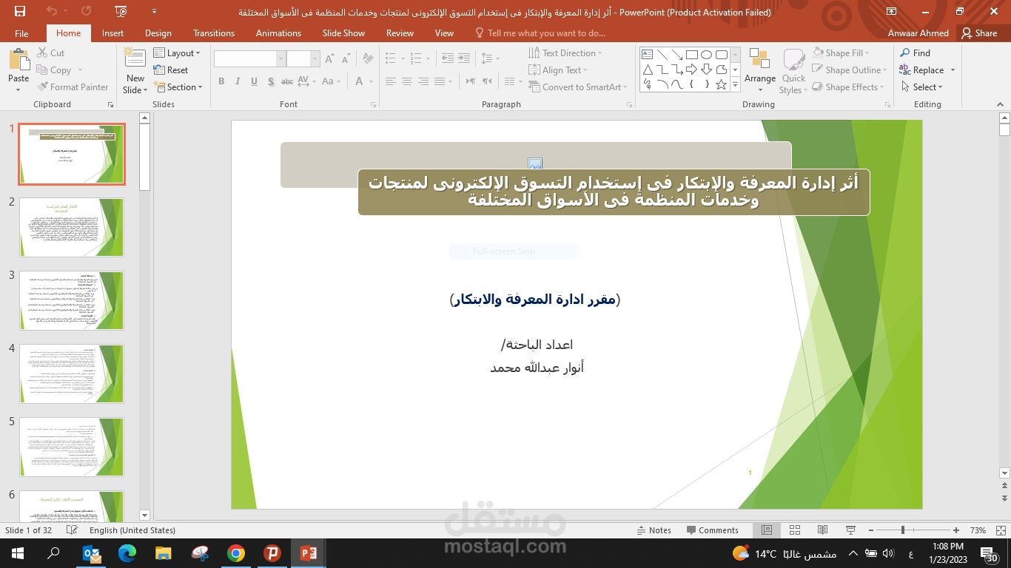Click the Replace button
Image resolution: width=1011 pixels, height=568 pixels.
coord(927,70)
